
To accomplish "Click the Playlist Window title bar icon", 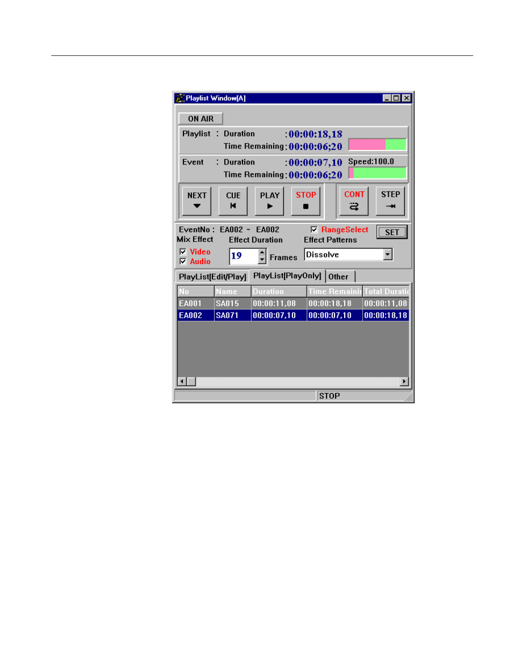I will tap(180, 98).
